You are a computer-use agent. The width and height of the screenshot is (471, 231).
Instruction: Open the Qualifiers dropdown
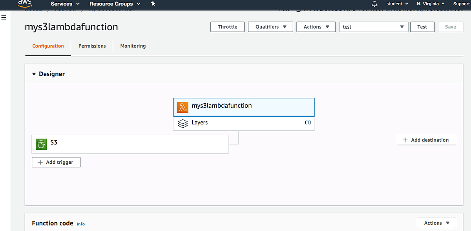coord(270,27)
